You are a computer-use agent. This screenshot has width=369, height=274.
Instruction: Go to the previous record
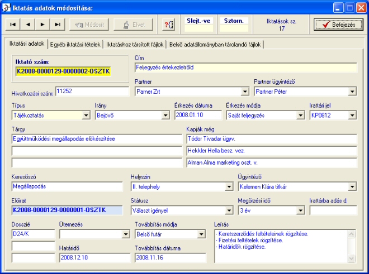(x=28, y=25)
